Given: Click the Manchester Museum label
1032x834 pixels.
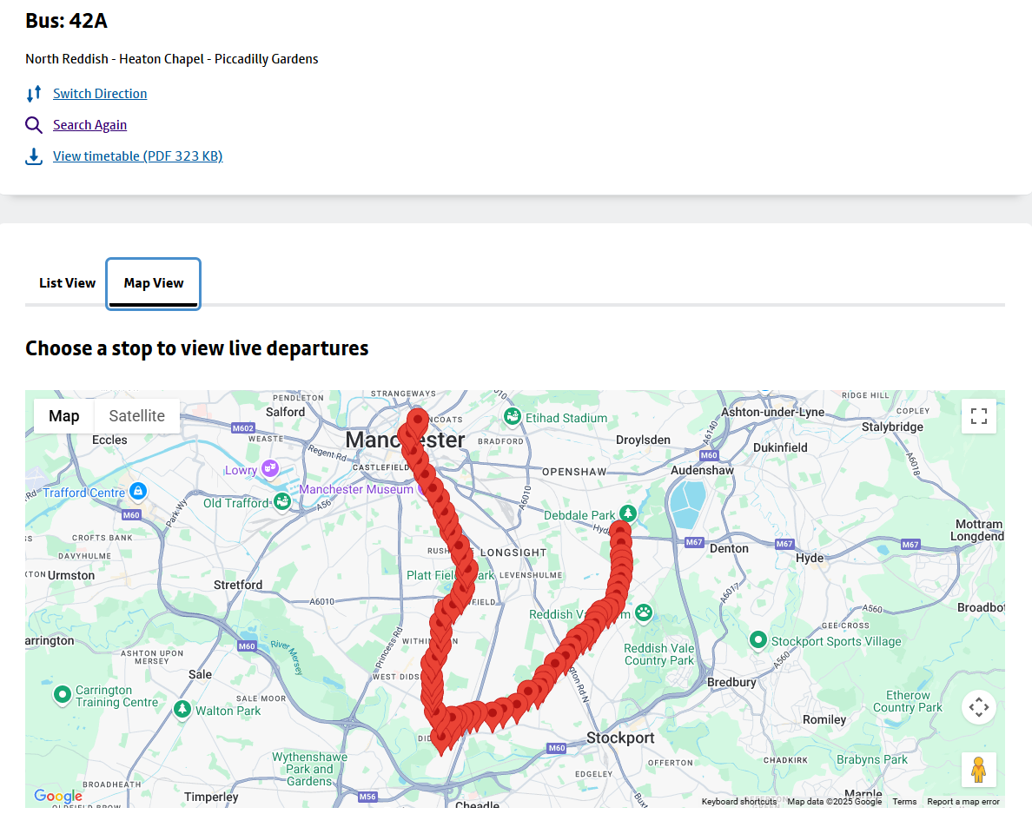Looking at the screenshot, I should tap(356, 489).
